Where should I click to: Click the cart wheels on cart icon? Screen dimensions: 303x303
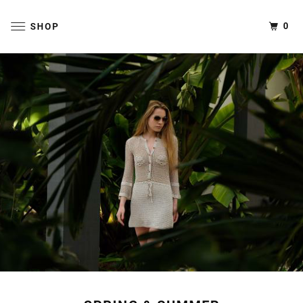click(x=274, y=30)
